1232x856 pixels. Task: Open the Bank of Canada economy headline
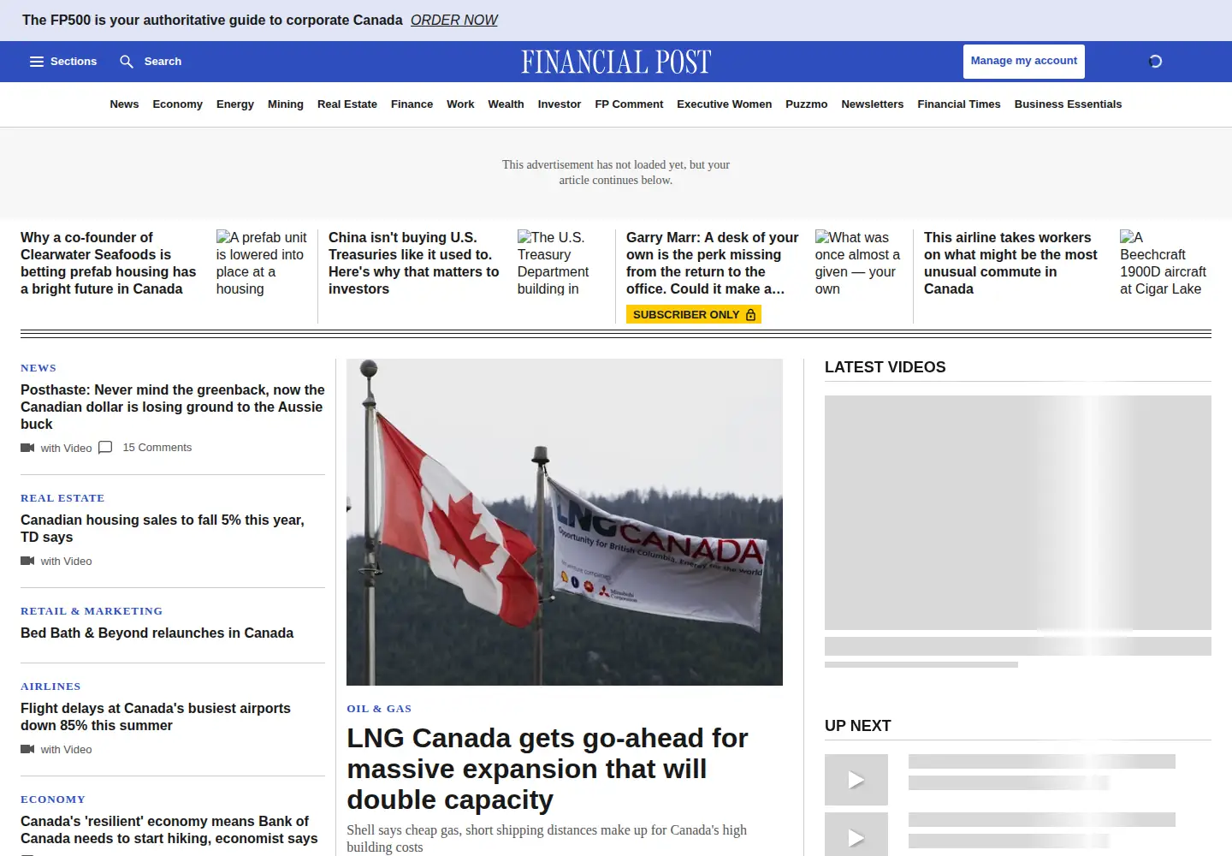(x=169, y=829)
